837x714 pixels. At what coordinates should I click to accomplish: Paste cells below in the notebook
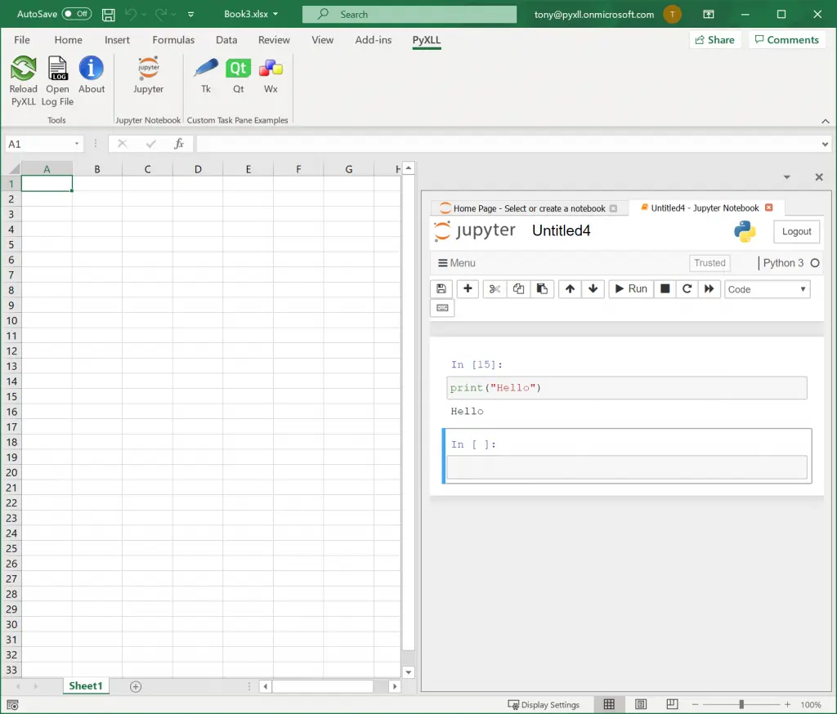(x=542, y=288)
